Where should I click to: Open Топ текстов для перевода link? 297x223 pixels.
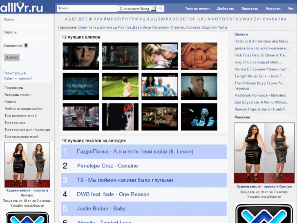tap(27, 130)
